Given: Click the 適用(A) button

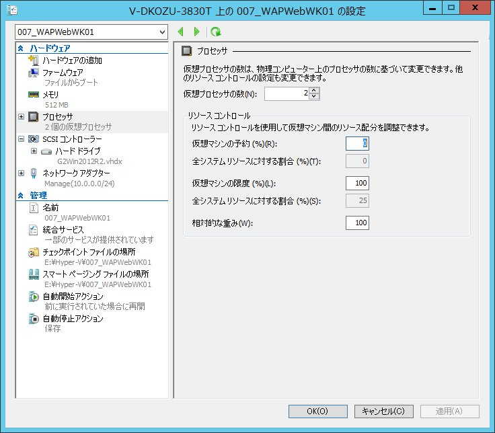Looking at the screenshot, I should tap(449, 411).
